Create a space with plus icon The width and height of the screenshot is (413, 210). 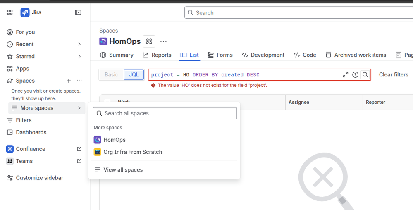tap(69, 81)
